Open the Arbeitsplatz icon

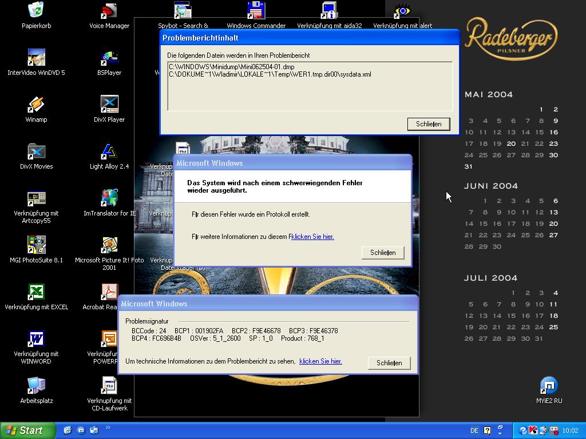pos(36,386)
